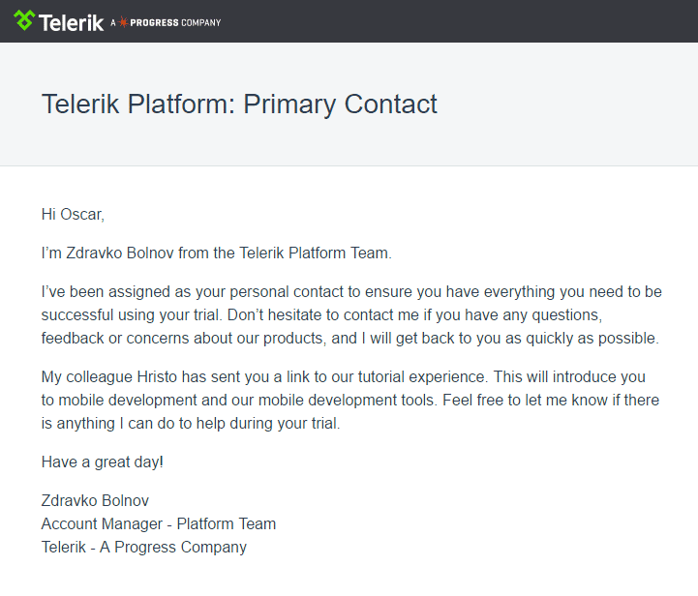Click the 'Telerik - A Progress Company' signature line

click(144, 547)
